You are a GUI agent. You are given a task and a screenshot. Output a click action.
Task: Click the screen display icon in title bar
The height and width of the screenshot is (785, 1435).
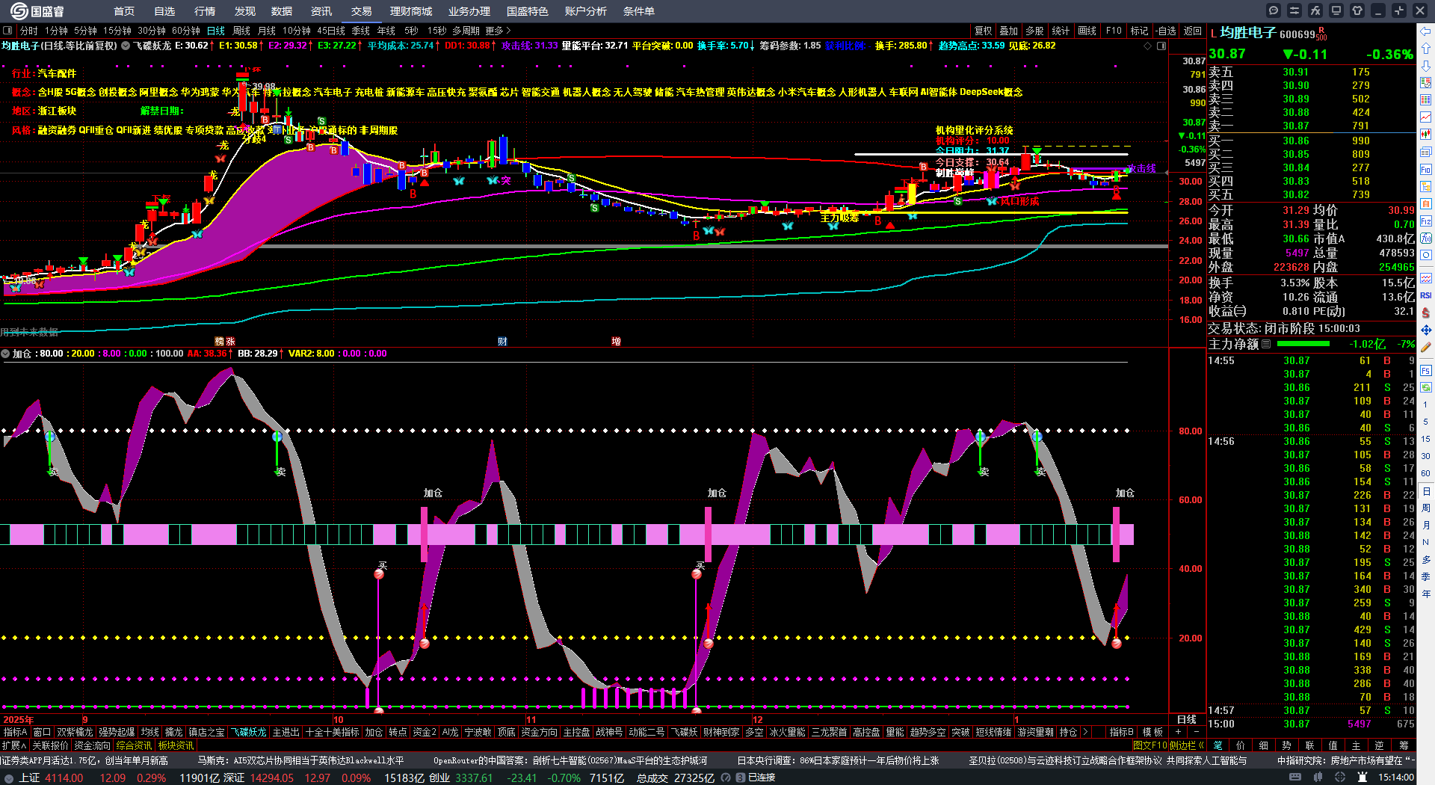(1336, 10)
